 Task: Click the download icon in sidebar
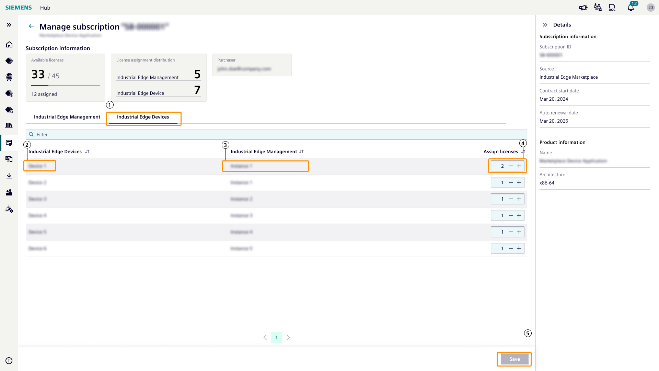[9, 176]
